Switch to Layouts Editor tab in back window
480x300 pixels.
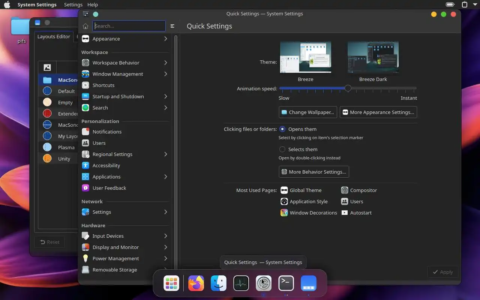(x=54, y=36)
